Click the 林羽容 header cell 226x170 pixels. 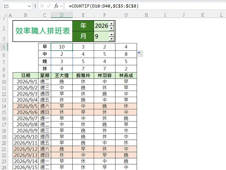[x=104, y=75]
